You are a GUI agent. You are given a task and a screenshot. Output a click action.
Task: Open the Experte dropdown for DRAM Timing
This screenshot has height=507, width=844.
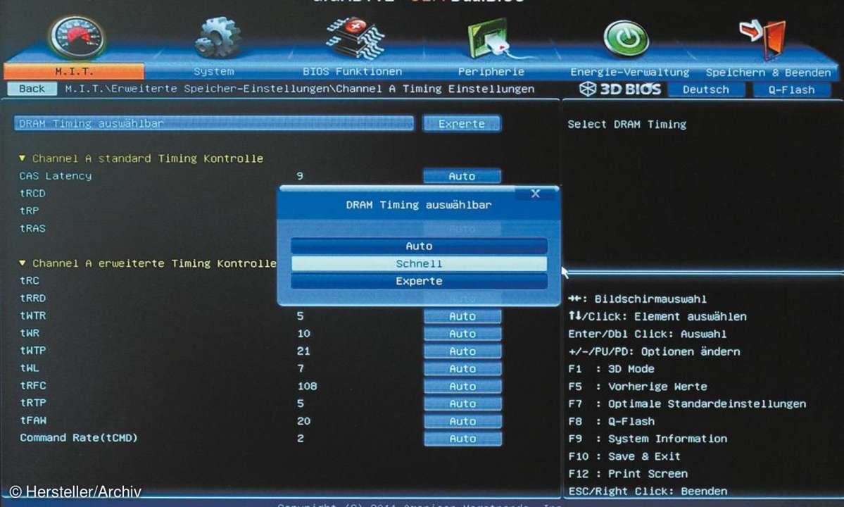[x=461, y=124]
